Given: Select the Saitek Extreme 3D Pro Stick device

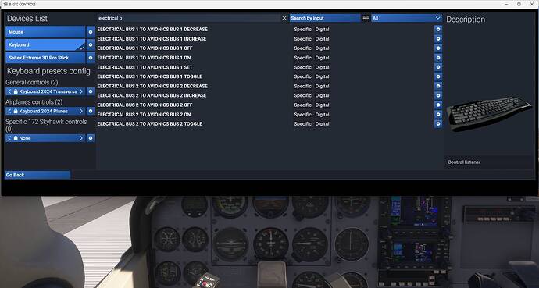Looking at the screenshot, I should click(45, 58).
